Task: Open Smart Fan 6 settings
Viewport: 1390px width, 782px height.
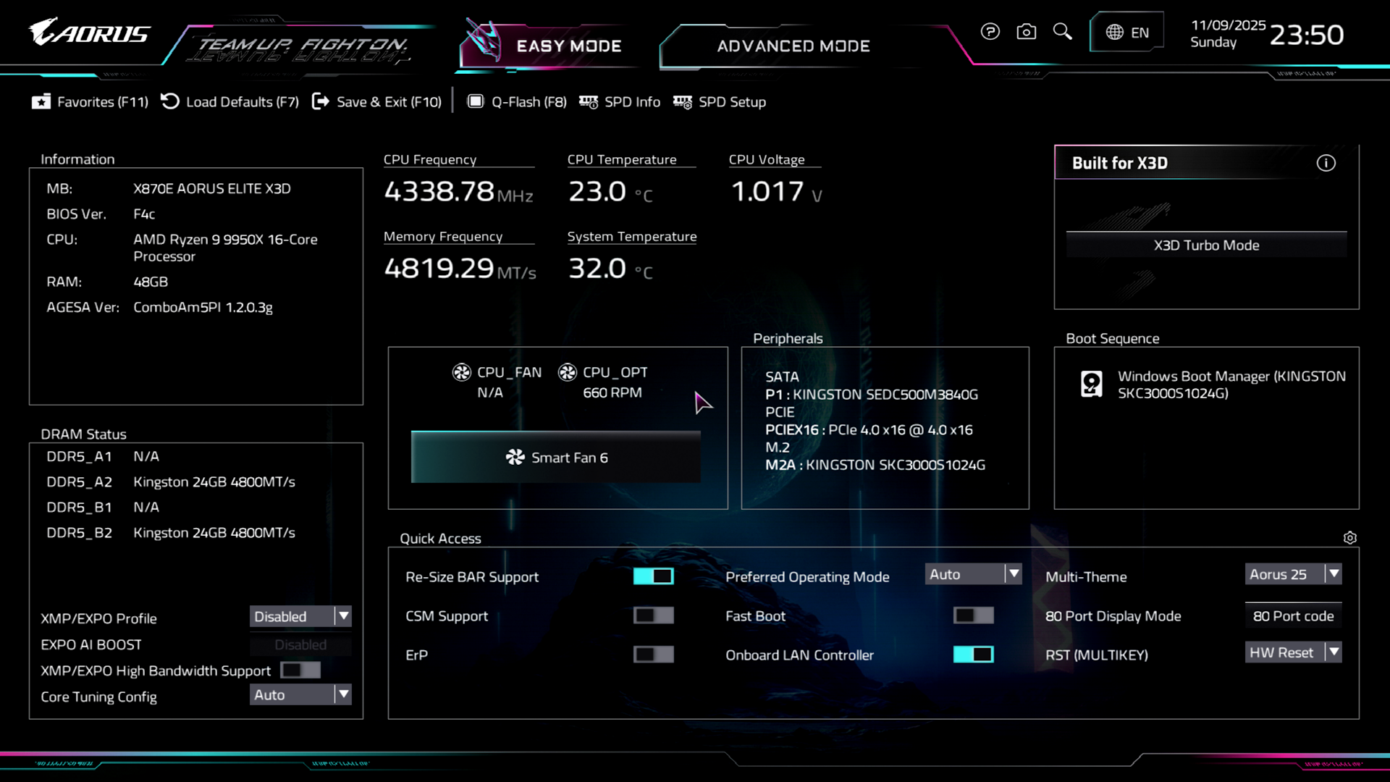Action: (x=556, y=458)
